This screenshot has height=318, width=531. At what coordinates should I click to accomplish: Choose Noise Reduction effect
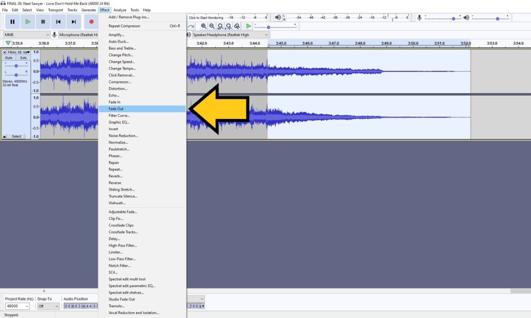click(142, 136)
